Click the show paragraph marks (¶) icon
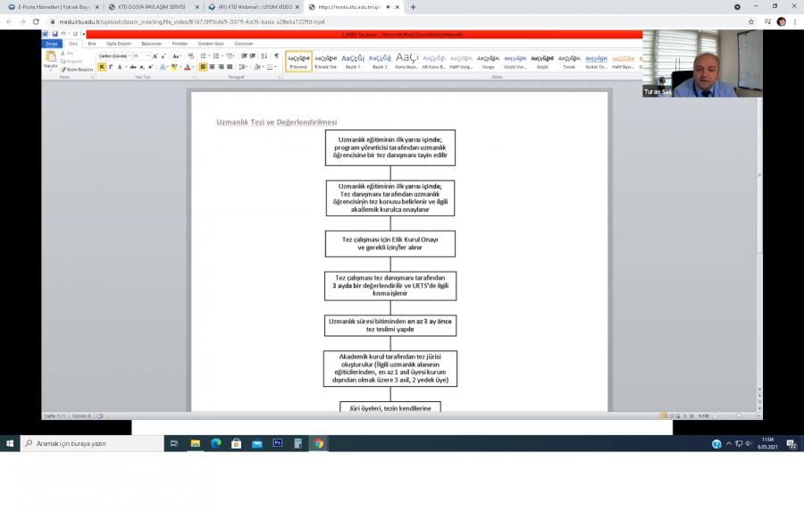804x512 pixels. point(277,55)
